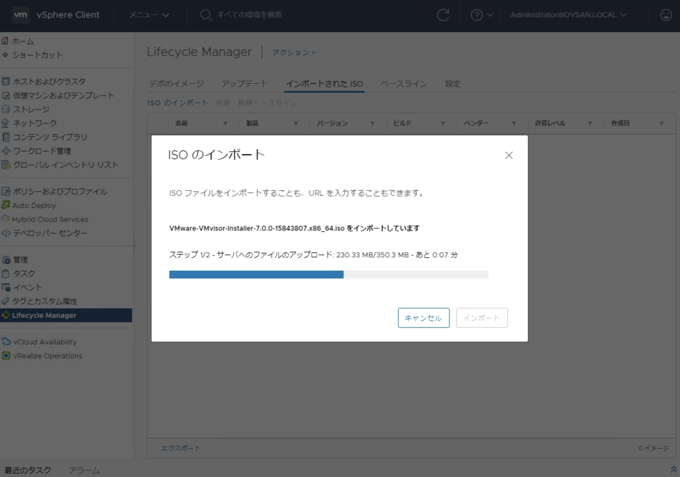This screenshot has height=477, width=680.
Task: Open the ベンダー column filter arrow
Action: coord(515,123)
